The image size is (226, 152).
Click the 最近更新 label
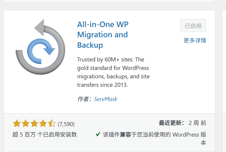[171, 123]
